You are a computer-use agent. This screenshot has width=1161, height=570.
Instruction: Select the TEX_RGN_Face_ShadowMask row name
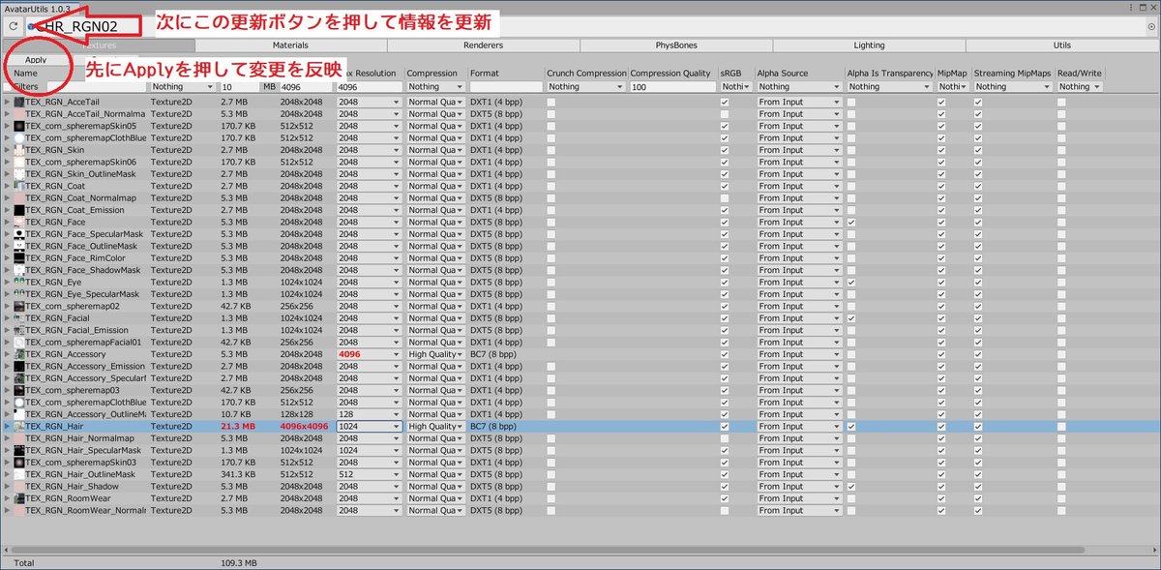click(82, 270)
